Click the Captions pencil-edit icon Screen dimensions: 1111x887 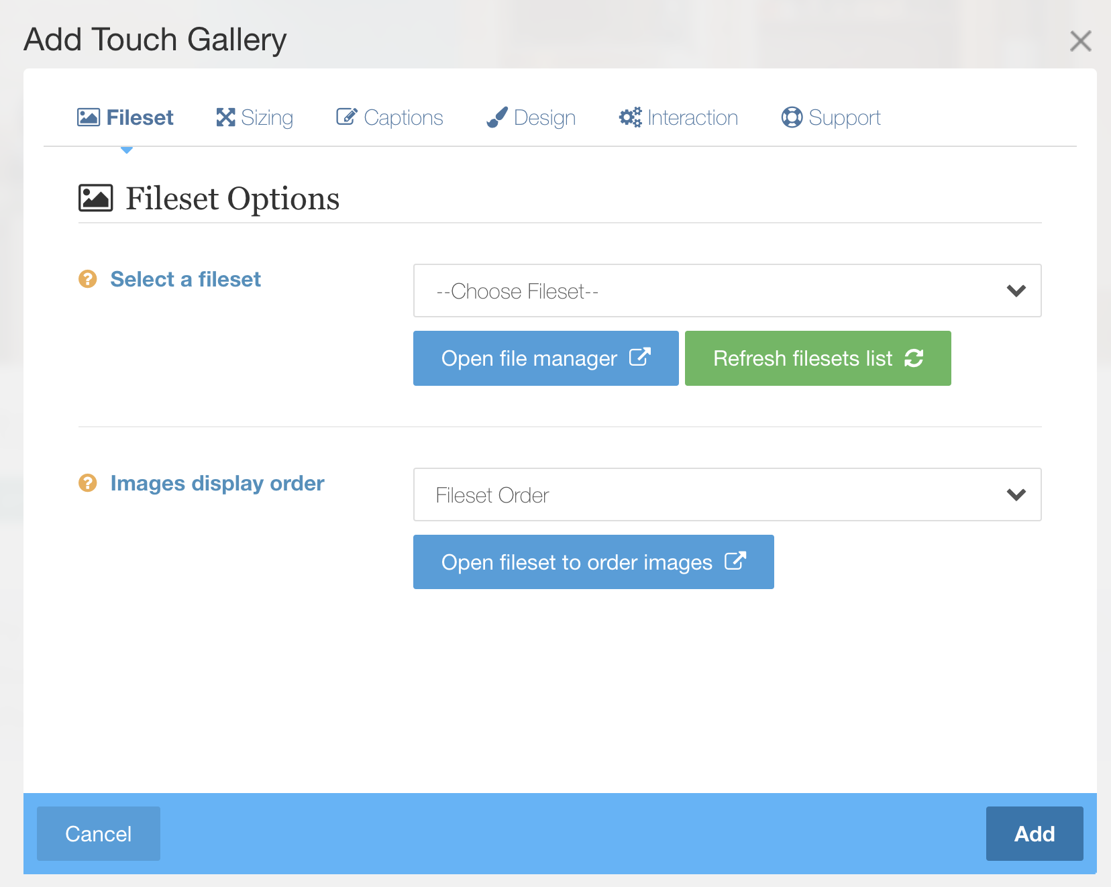(346, 117)
